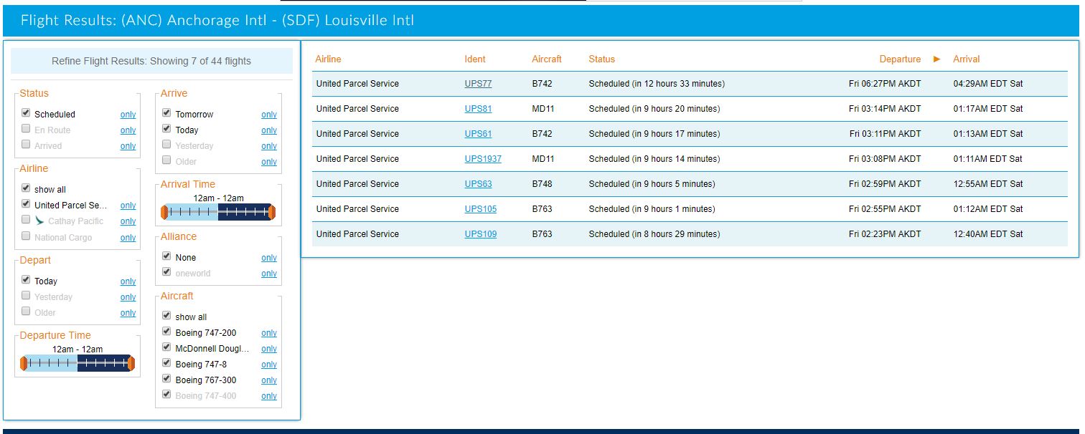Open flight UPS109 details link
This screenshot has width=1085, height=434.
point(481,234)
